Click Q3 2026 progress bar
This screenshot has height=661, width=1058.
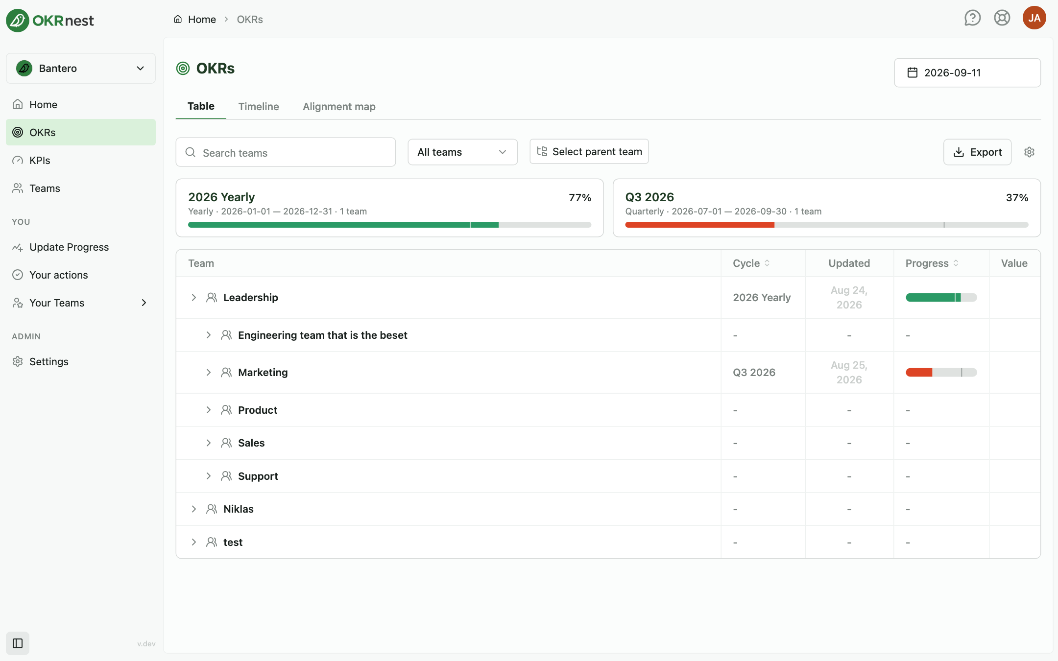click(x=827, y=225)
